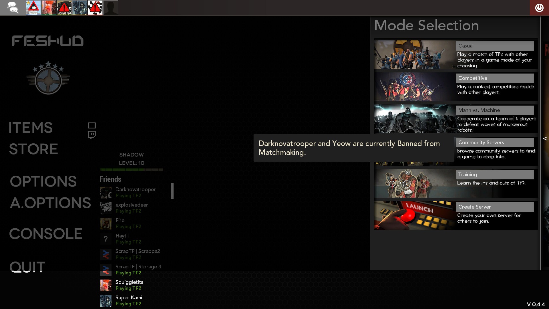Image resolution: width=549 pixels, height=309 pixels.
Task: Select friend explosivedeer
Action: pyautogui.click(x=136, y=208)
